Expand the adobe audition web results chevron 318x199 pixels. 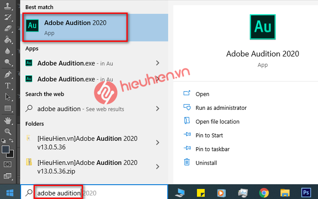(157, 109)
